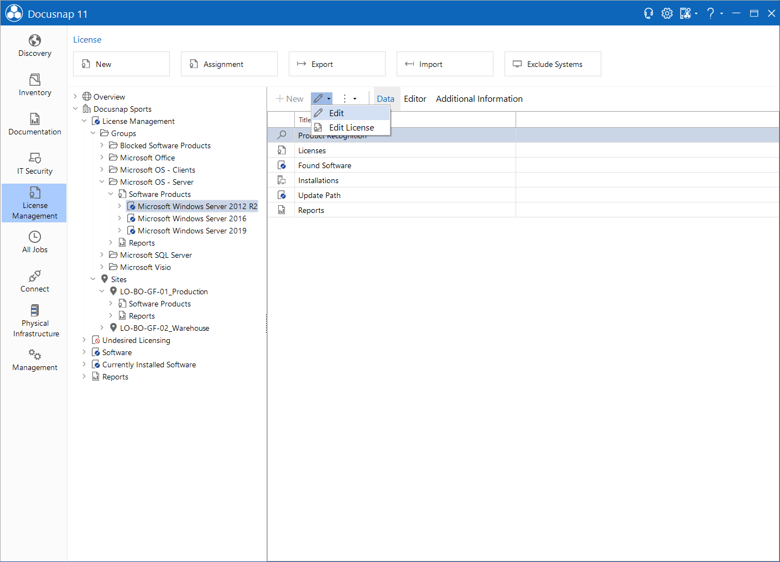Select LO-BO-GF-01_Production site
Screen dimensions: 780x562
pos(164,291)
